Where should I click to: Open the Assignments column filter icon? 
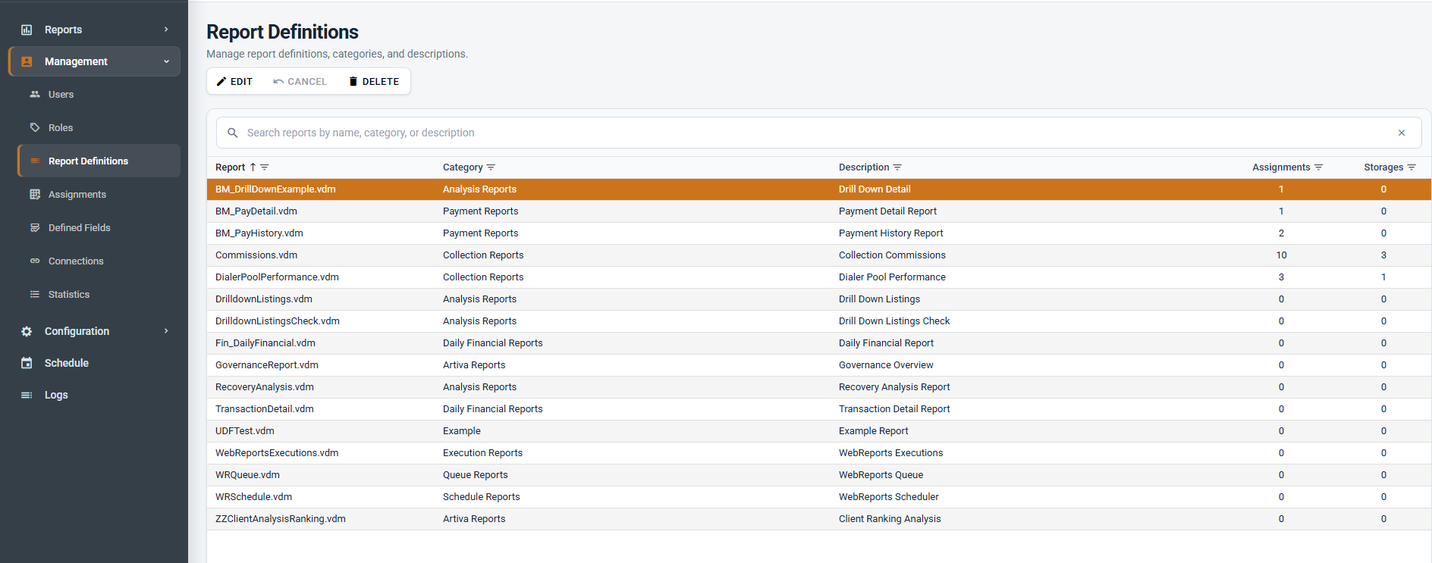(1318, 167)
